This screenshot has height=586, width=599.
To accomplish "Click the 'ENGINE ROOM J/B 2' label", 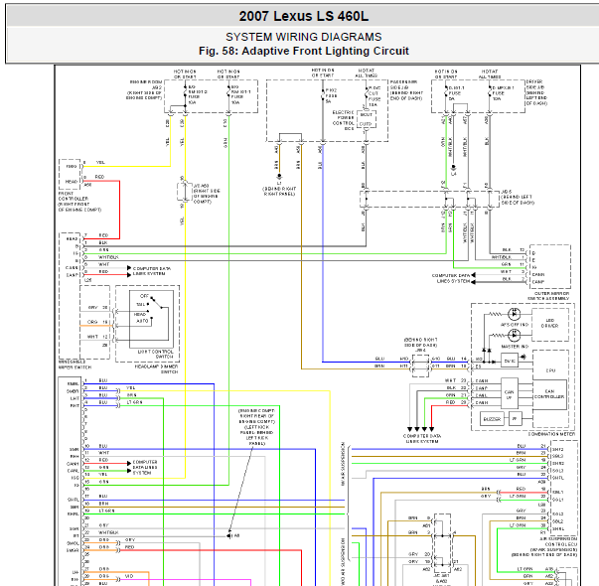I will click(146, 84).
